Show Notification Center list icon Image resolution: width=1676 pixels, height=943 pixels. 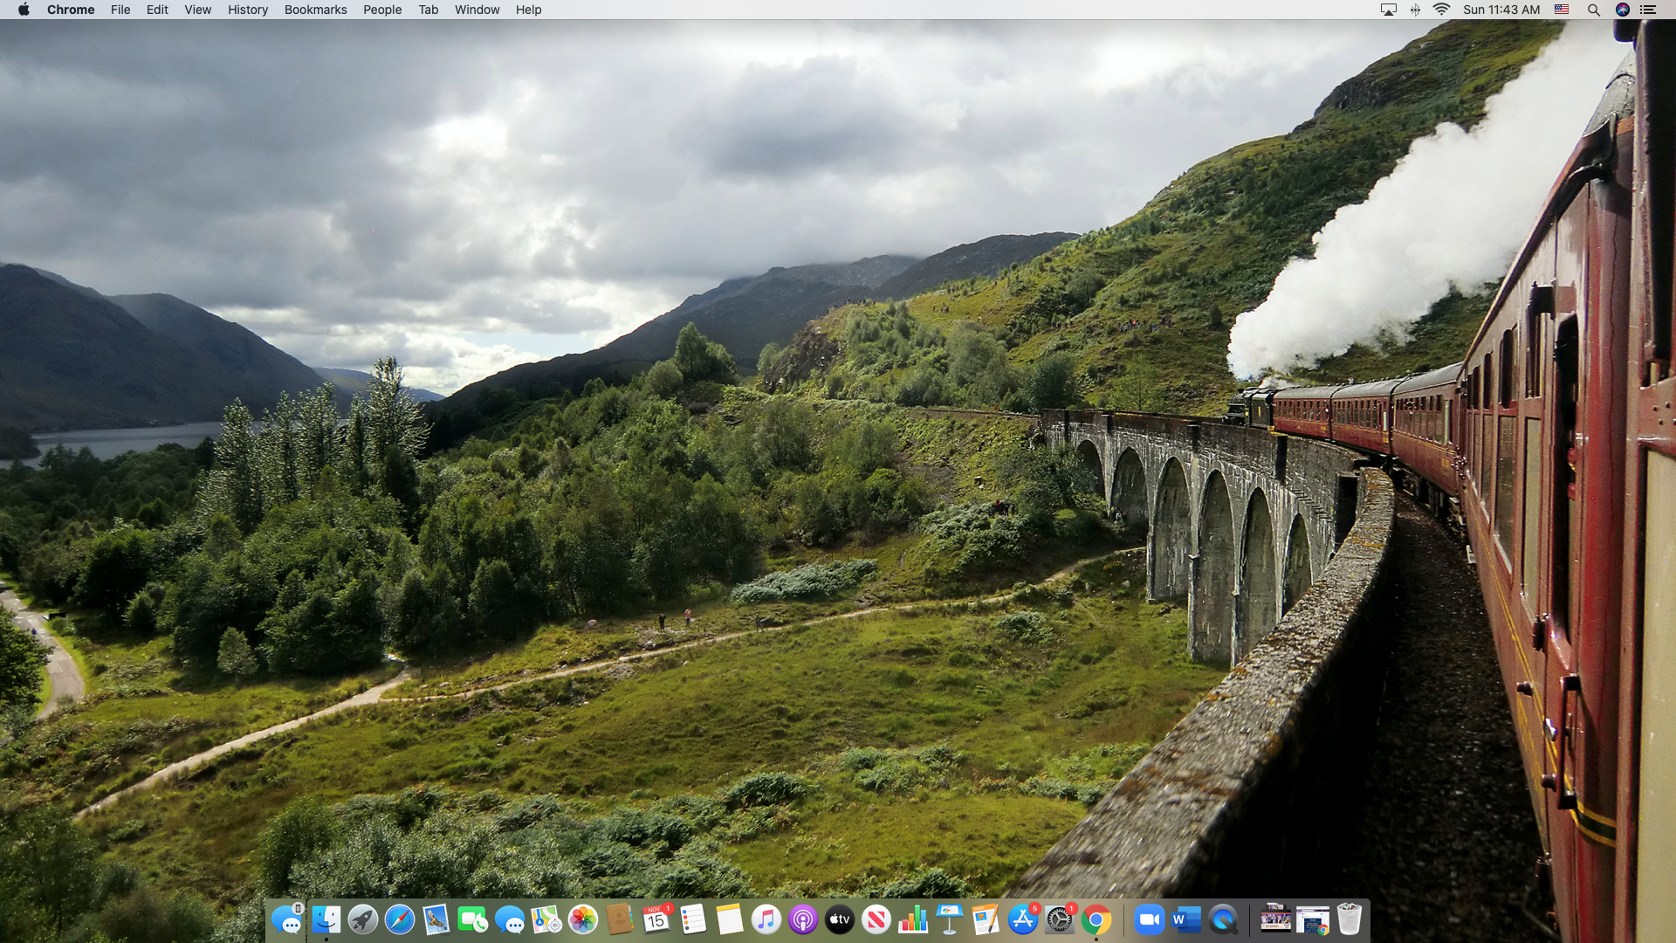click(x=1648, y=10)
